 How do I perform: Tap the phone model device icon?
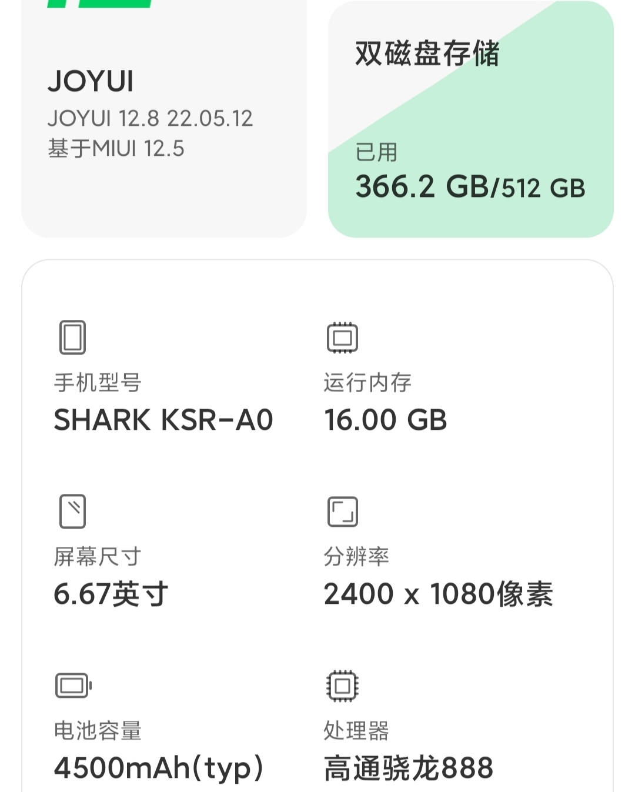pos(72,337)
